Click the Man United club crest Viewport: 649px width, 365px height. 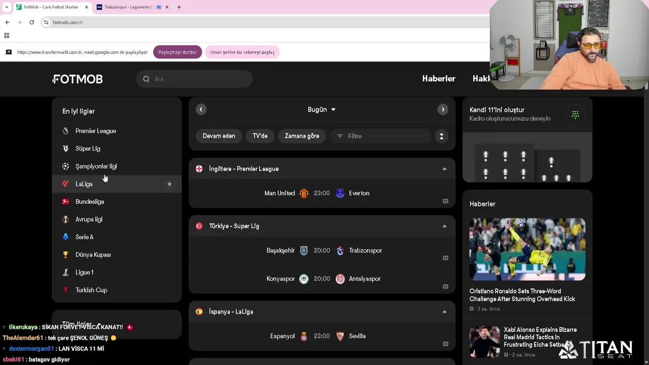click(304, 193)
